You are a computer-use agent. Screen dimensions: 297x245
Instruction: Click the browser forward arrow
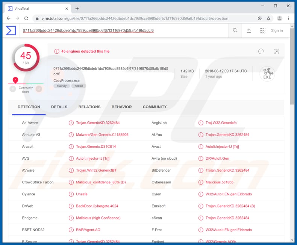tap(17, 18)
